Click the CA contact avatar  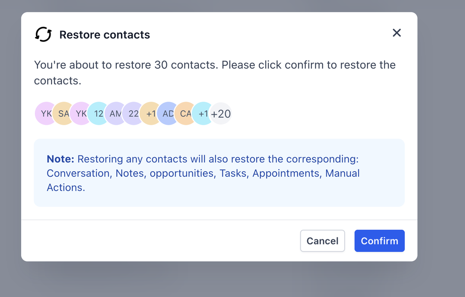tap(185, 114)
